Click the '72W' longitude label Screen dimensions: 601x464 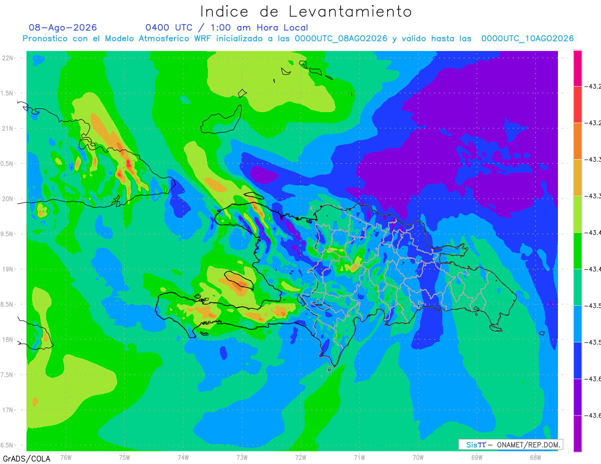pos(300,457)
